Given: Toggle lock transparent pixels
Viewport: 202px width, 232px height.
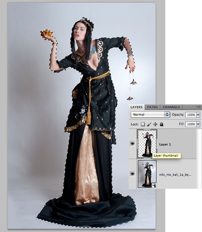Looking at the screenshot, I should tap(143, 124).
